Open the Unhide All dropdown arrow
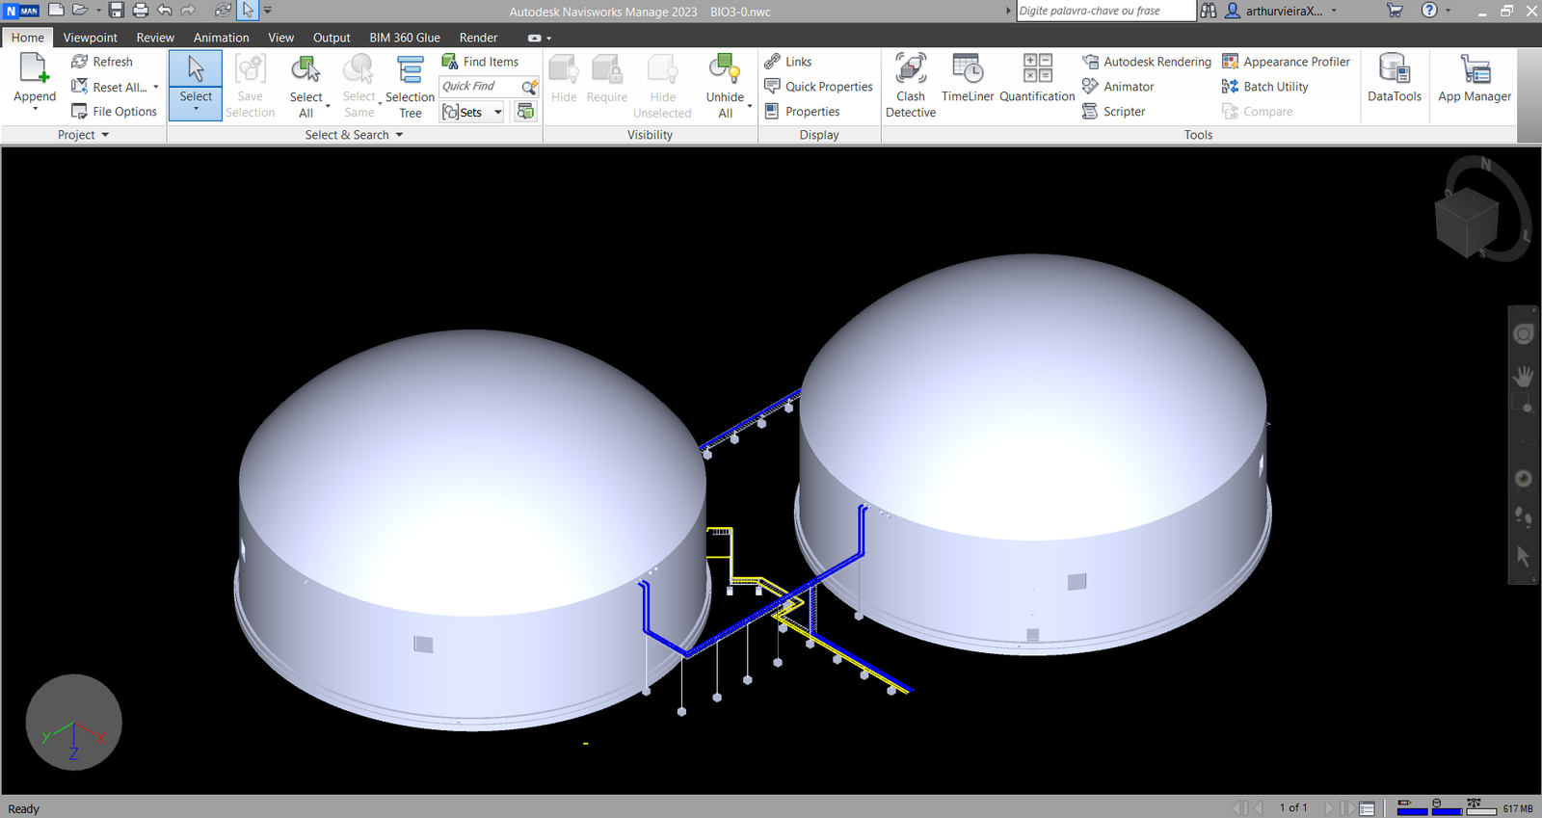 point(750,105)
